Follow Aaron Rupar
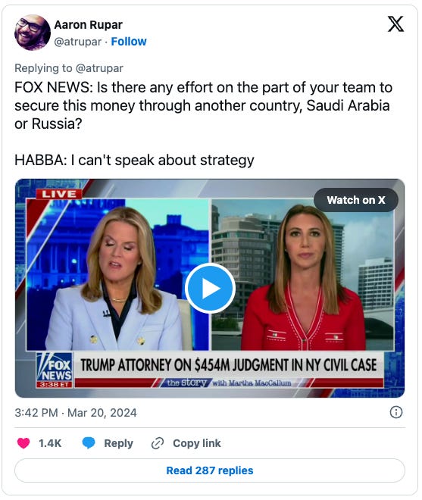 [129, 42]
